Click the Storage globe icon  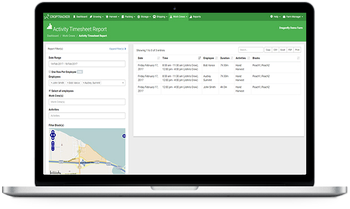138,17
